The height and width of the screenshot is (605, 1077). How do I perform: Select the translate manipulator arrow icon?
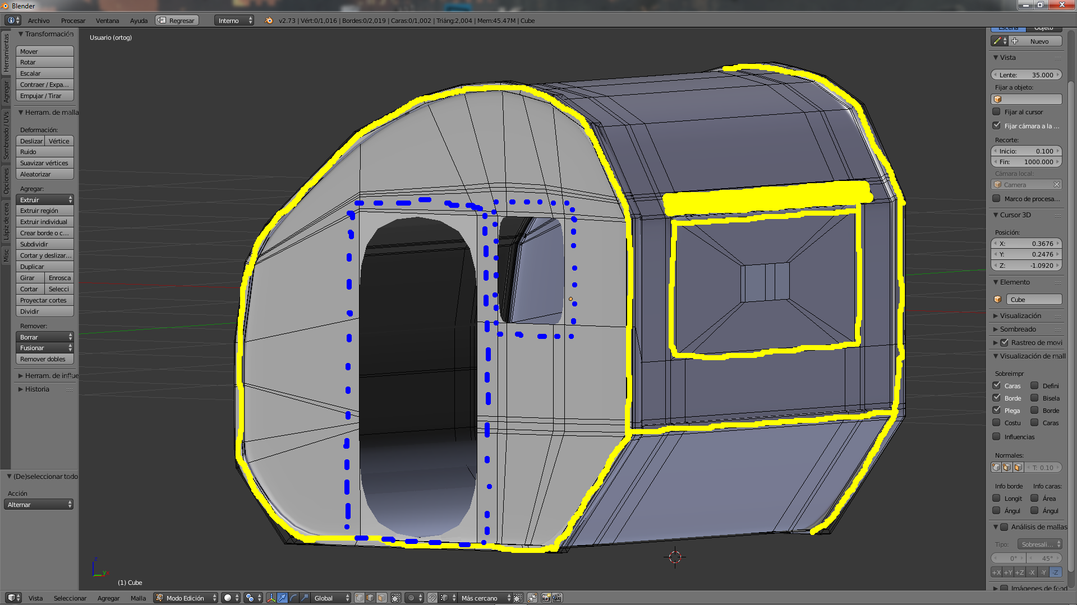pyautogui.click(x=282, y=598)
